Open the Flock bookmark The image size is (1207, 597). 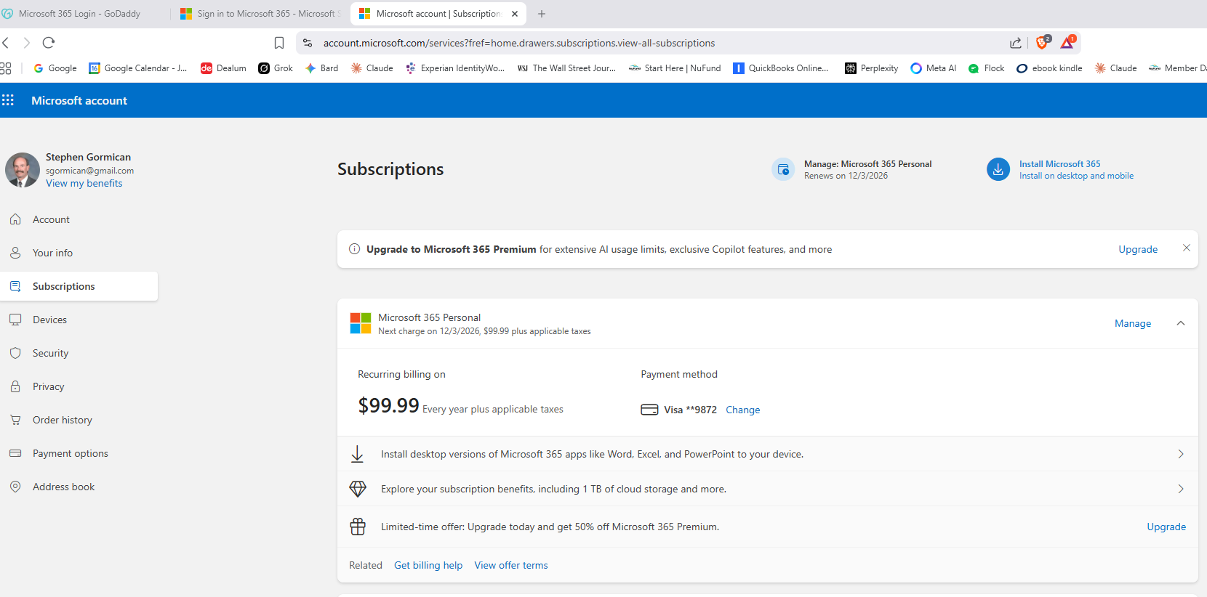pyautogui.click(x=986, y=68)
